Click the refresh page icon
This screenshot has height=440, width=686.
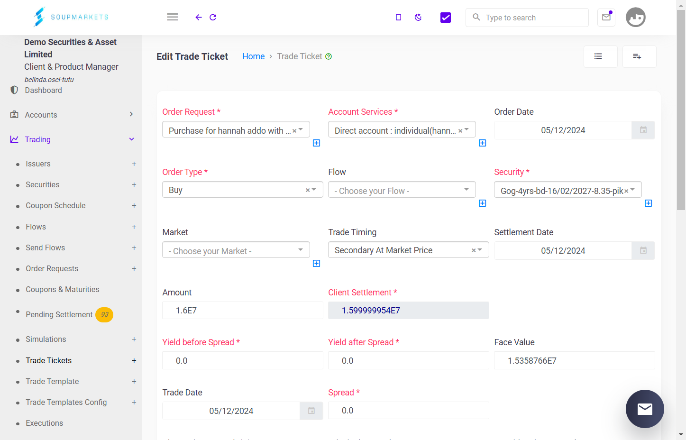(213, 17)
